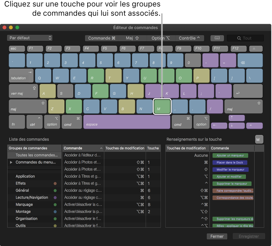Click the keyboard highlight button near the search field
The height and width of the screenshot is (246, 272).
[x=217, y=38]
